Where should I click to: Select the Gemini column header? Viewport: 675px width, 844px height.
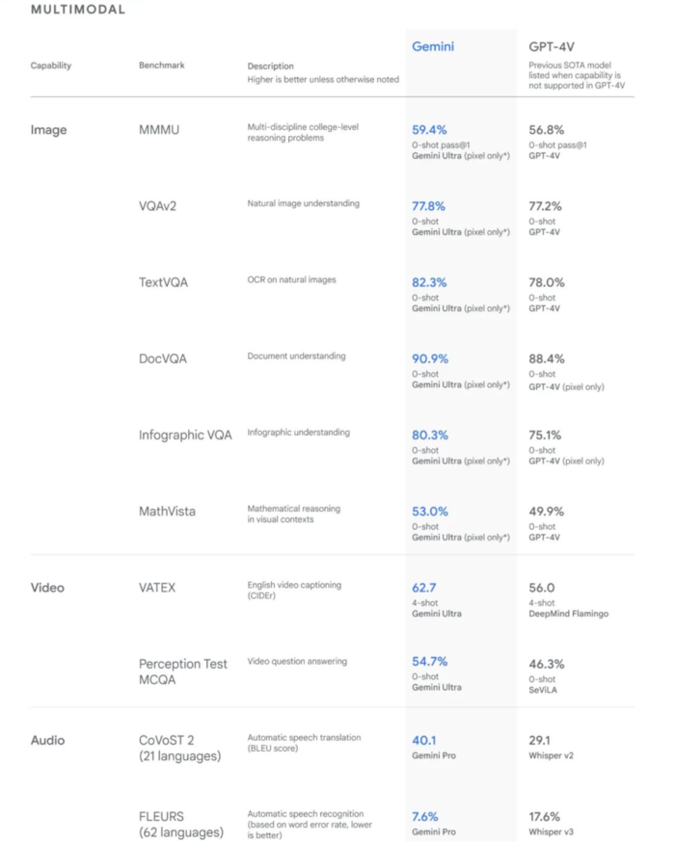(433, 46)
